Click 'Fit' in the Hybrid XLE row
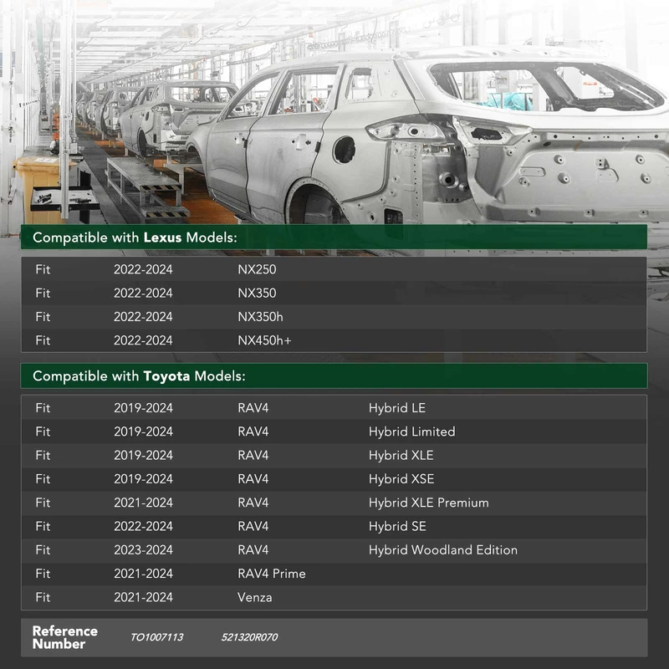The image size is (669, 669). click(43, 456)
